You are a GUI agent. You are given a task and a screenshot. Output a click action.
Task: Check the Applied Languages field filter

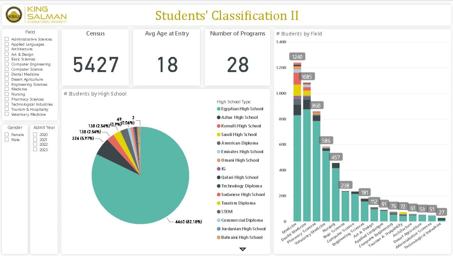click(x=7, y=44)
